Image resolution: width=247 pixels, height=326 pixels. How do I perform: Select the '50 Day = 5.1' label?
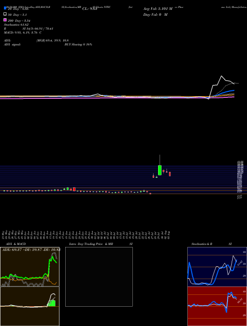coord(17,15)
